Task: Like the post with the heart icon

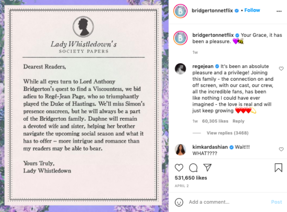Action: tap(179, 168)
